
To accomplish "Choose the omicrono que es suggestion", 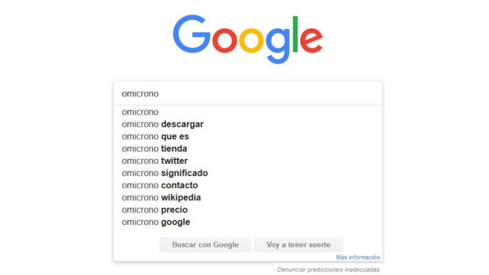I will tap(155, 136).
